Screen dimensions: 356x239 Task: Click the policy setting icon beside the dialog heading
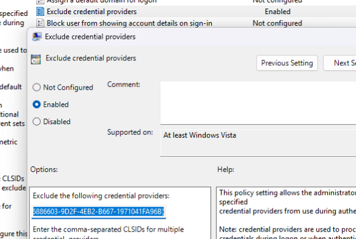coord(36,59)
